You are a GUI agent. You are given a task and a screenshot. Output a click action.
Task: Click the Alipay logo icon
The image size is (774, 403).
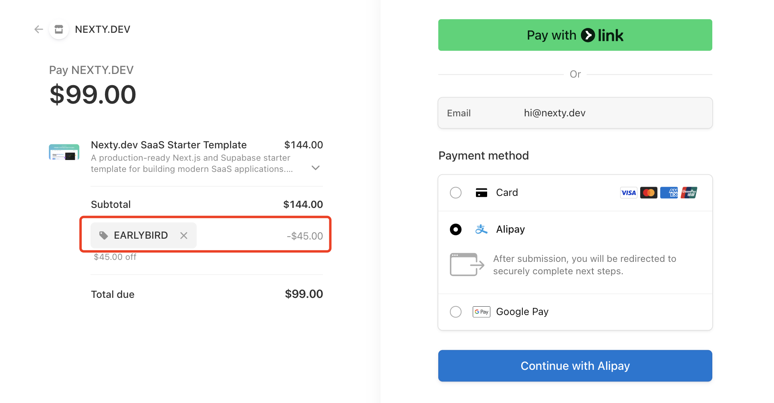pyautogui.click(x=482, y=229)
